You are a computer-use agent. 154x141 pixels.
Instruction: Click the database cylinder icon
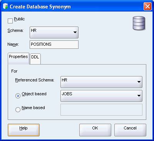[x=139, y=23]
